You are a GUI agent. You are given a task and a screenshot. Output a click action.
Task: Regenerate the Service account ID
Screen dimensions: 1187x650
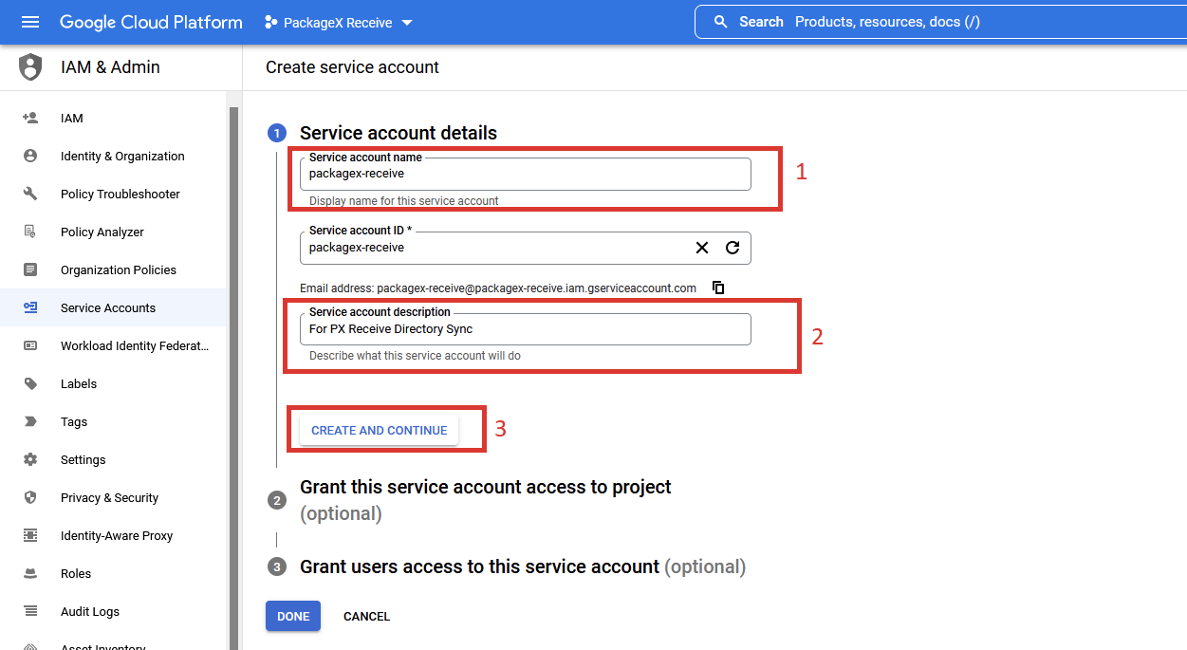733,248
